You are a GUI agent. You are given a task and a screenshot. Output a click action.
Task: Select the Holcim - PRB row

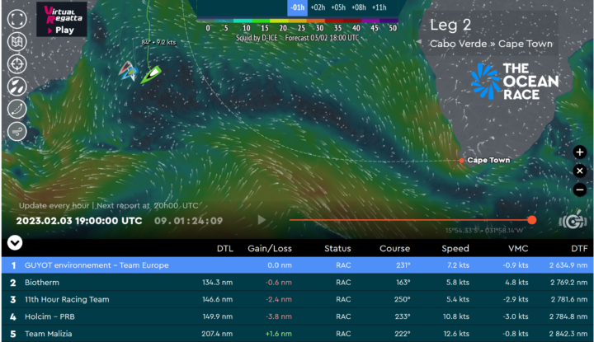pos(297,316)
